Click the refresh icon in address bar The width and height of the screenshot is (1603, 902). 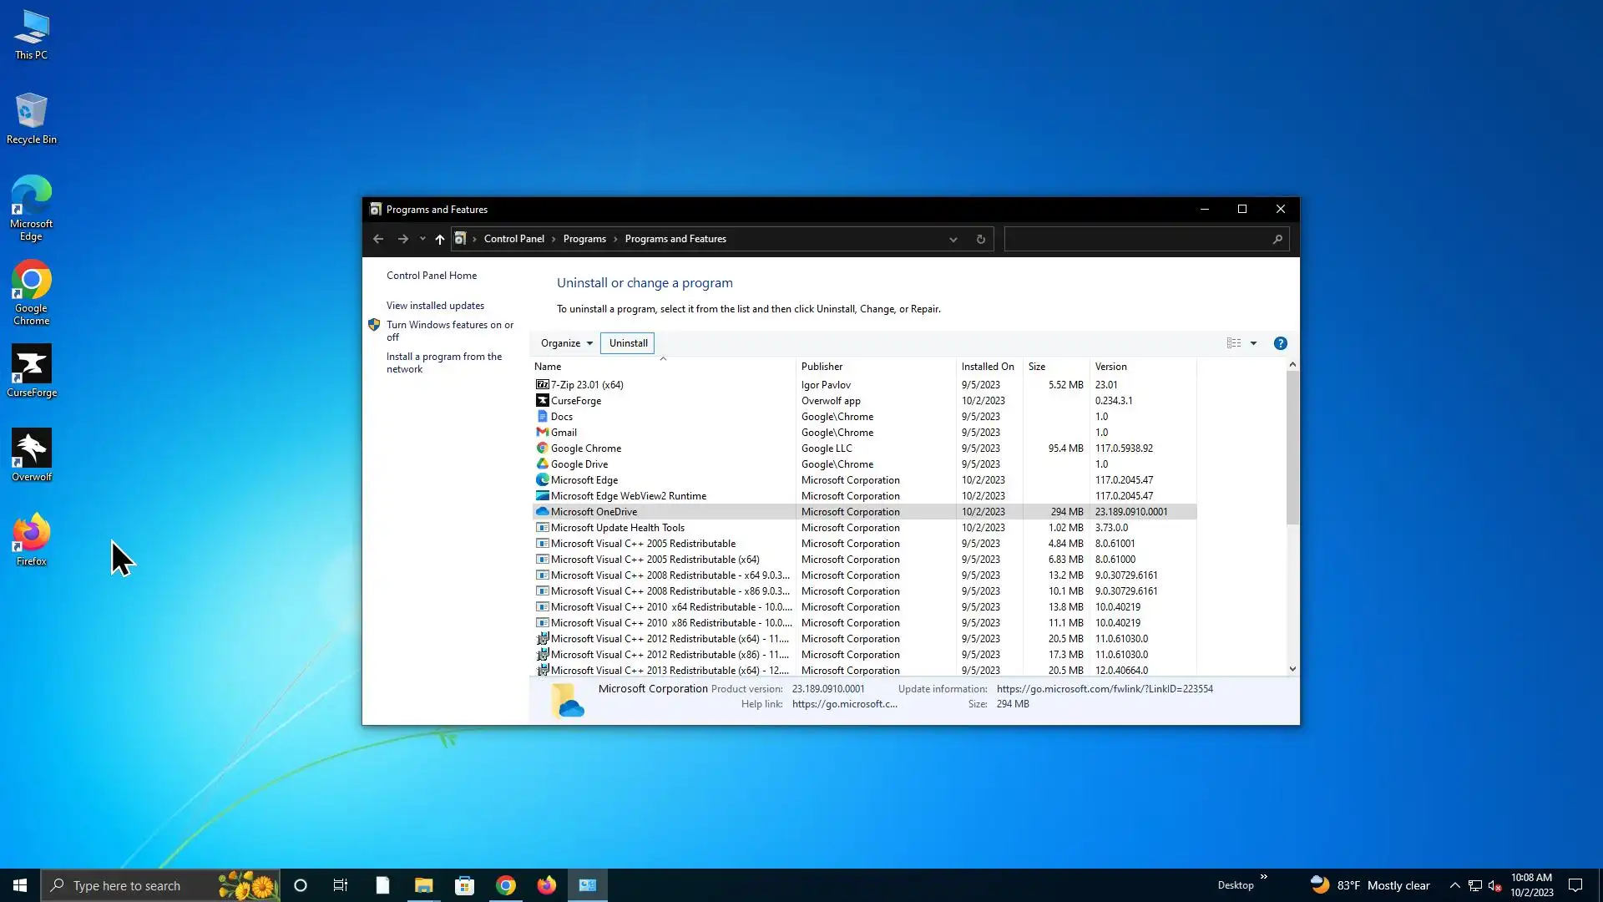(x=980, y=240)
